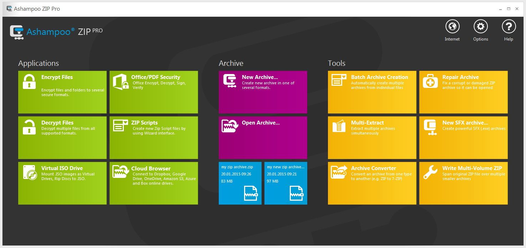This screenshot has width=526, height=248.
Task: Launch the New SFX archive tool
Action: click(x=463, y=137)
